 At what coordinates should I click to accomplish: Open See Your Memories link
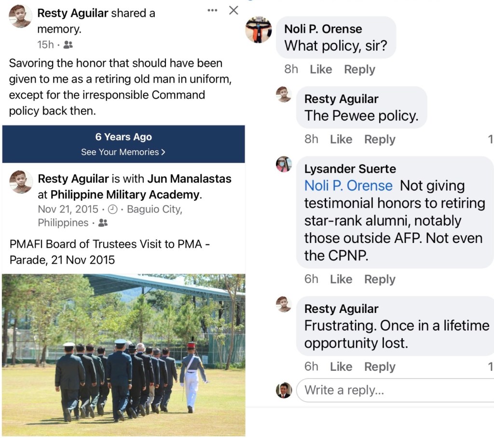tap(123, 152)
